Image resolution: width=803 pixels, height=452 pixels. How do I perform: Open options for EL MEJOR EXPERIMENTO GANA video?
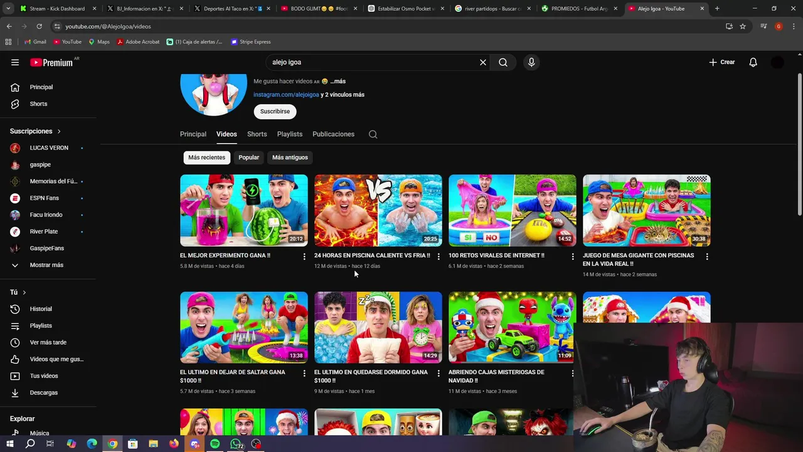click(304, 256)
